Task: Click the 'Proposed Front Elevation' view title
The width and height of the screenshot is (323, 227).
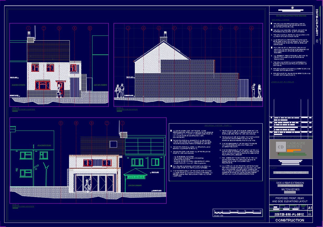Action: point(24,109)
